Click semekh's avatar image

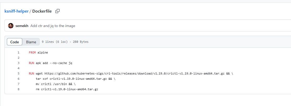(x=11, y=26)
